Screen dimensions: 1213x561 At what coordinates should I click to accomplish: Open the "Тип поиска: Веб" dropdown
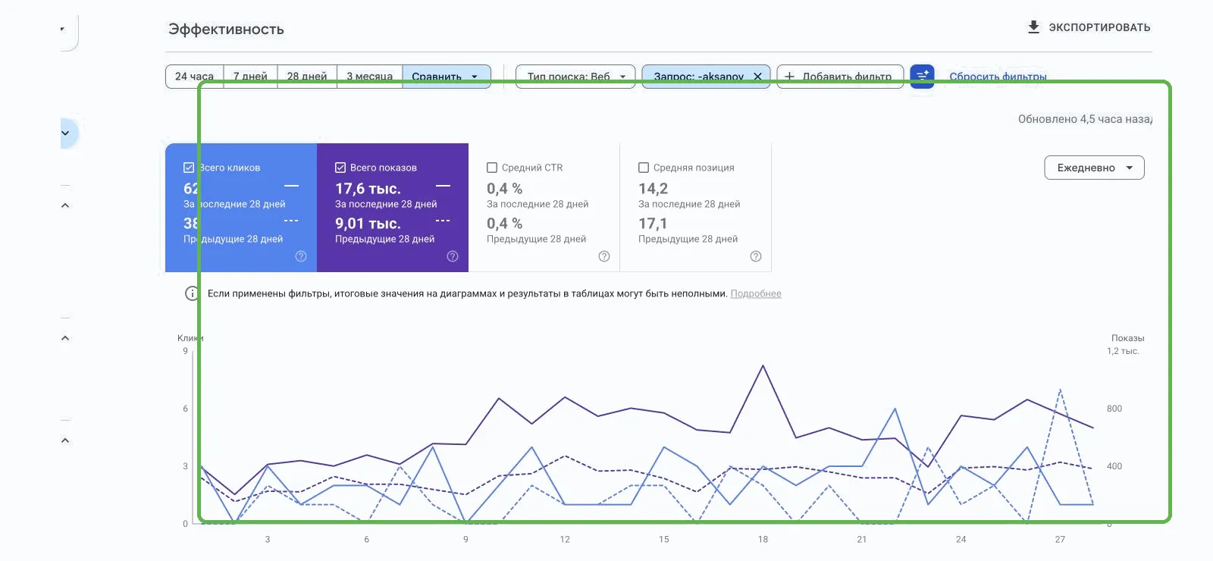pyautogui.click(x=575, y=77)
